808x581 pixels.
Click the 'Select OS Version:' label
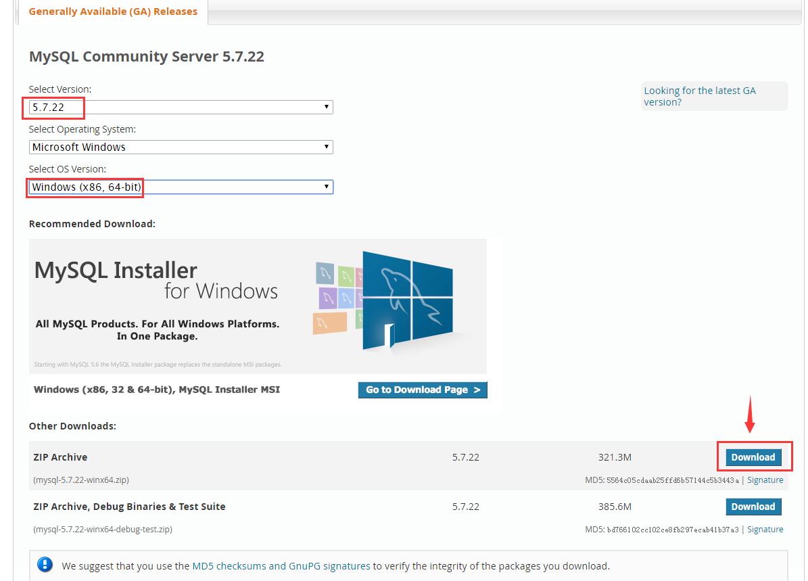[x=68, y=169]
